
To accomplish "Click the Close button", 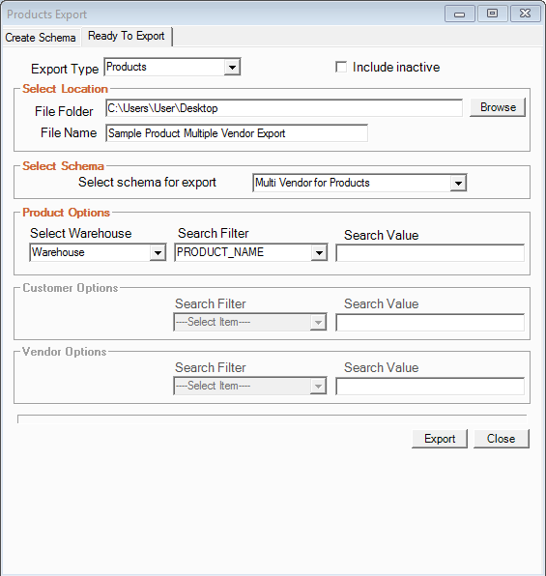I will click(x=502, y=439).
